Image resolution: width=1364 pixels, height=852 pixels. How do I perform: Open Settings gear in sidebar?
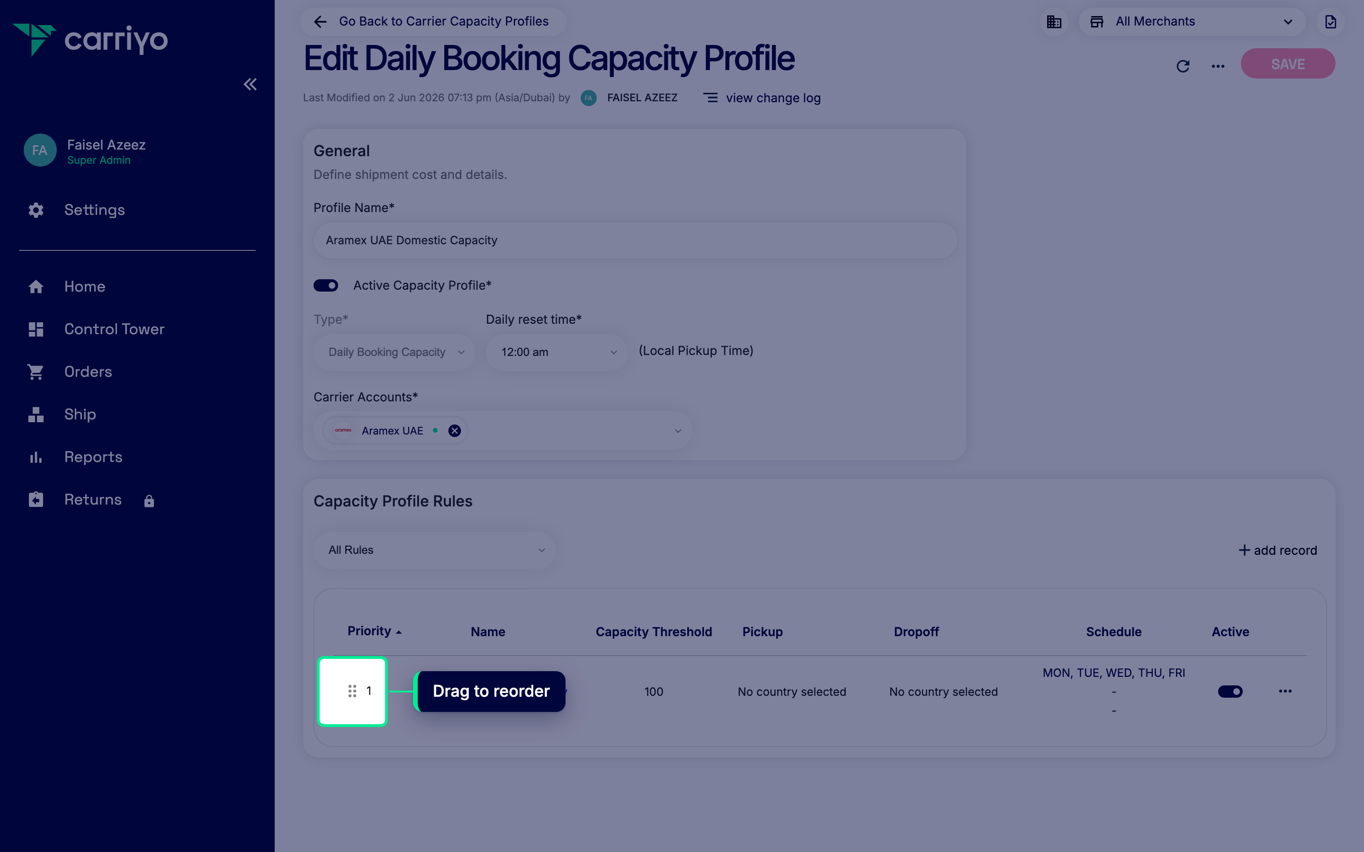(36, 210)
